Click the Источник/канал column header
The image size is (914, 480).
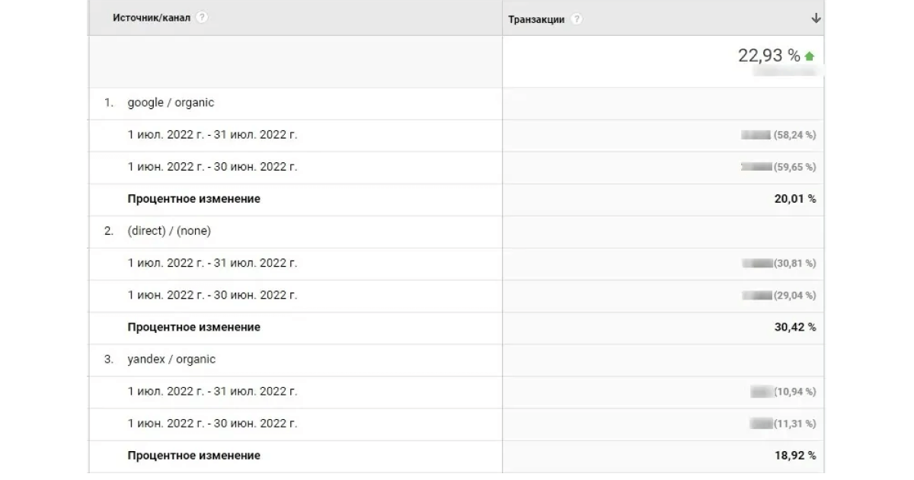click(x=152, y=18)
